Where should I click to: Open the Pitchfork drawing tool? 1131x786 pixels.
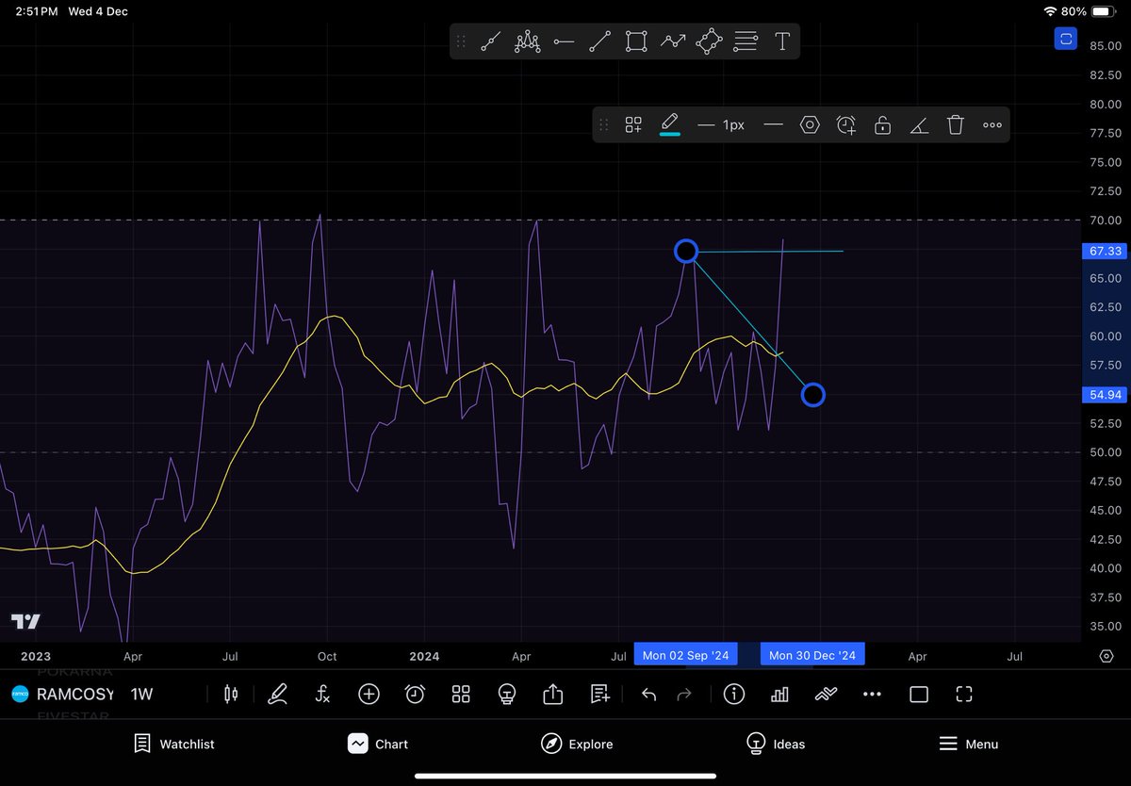tap(527, 41)
